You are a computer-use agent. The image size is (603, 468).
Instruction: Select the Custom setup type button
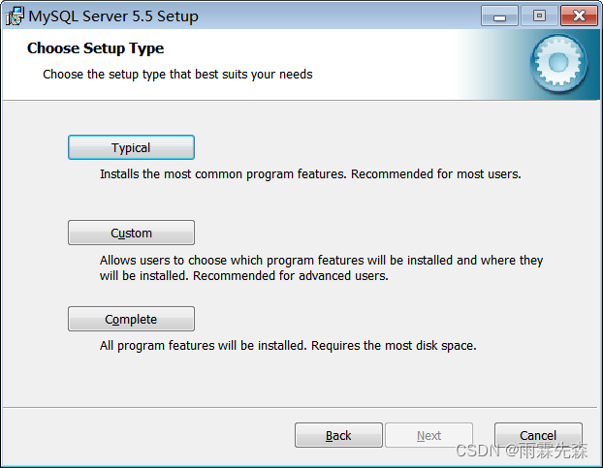click(x=131, y=233)
